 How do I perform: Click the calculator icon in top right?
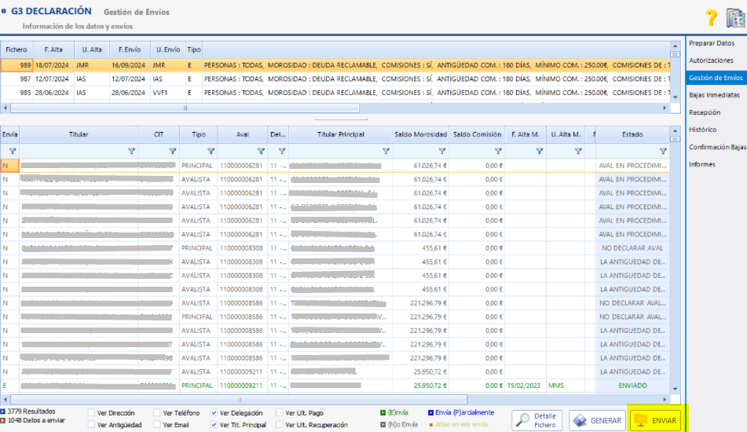(x=734, y=17)
